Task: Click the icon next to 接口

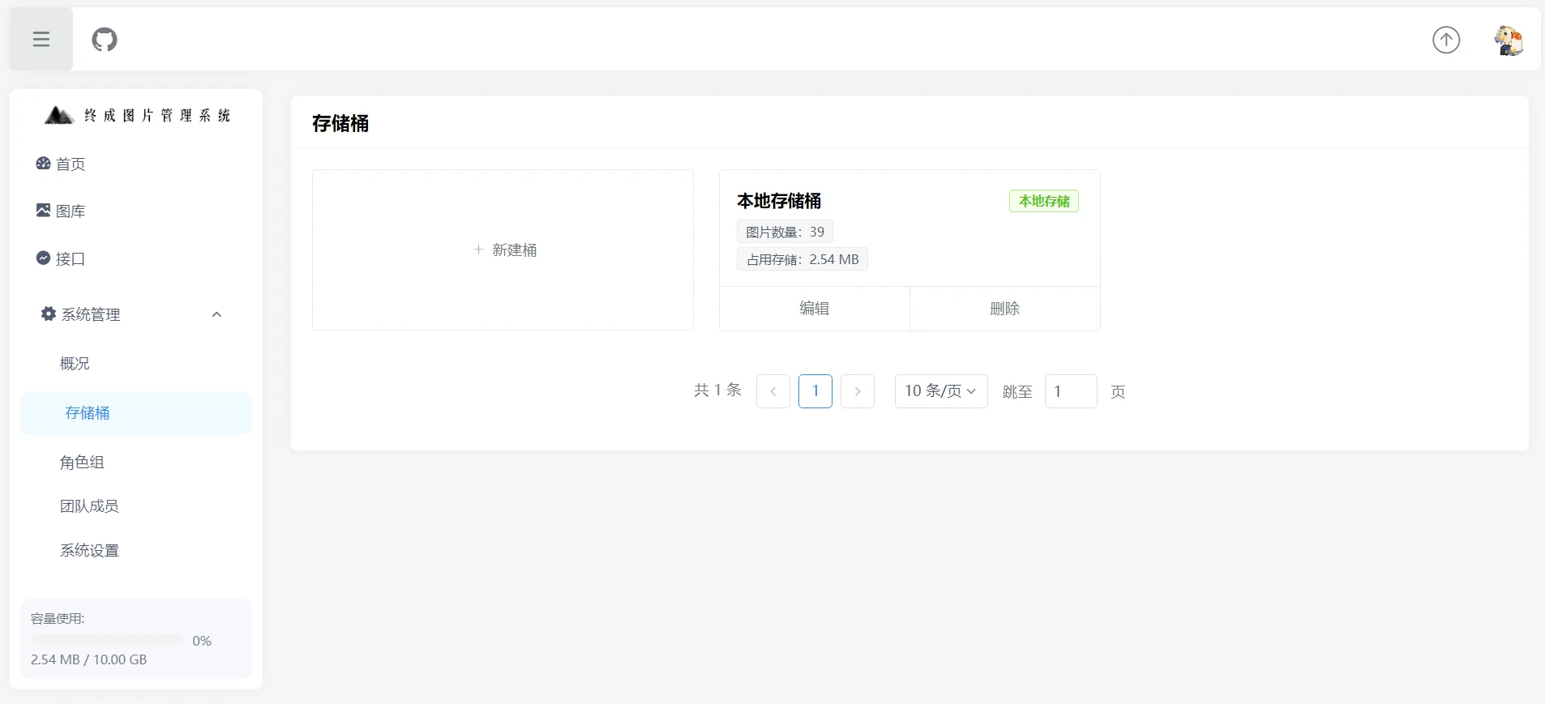Action: click(x=43, y=258)
